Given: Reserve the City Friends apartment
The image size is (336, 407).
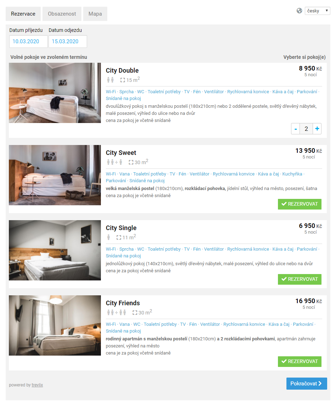Looking at the screenshot, I should click(x=300, y=362).
